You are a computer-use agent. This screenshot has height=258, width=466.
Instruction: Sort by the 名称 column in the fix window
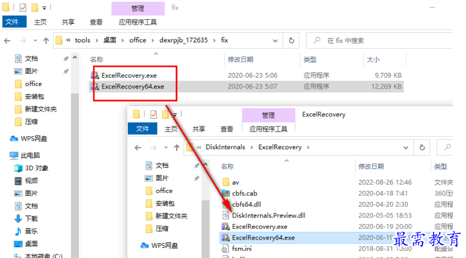(97, 60)
